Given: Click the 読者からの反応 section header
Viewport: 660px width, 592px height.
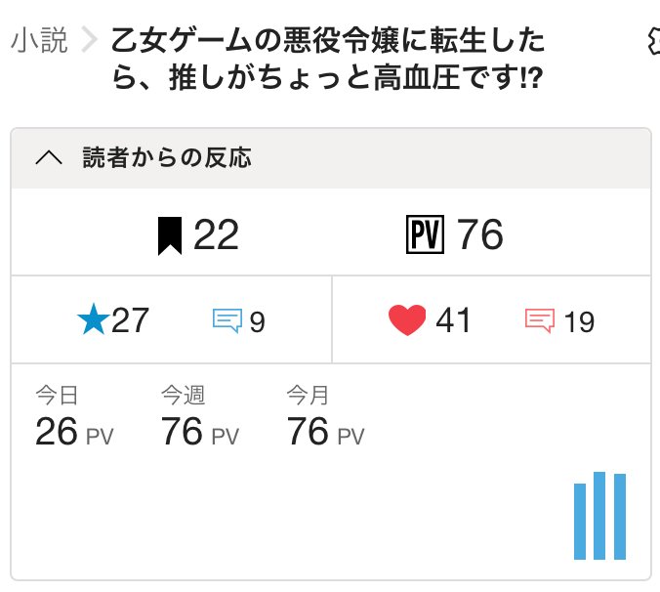Looking at the screenshot, I should point(166,158).
